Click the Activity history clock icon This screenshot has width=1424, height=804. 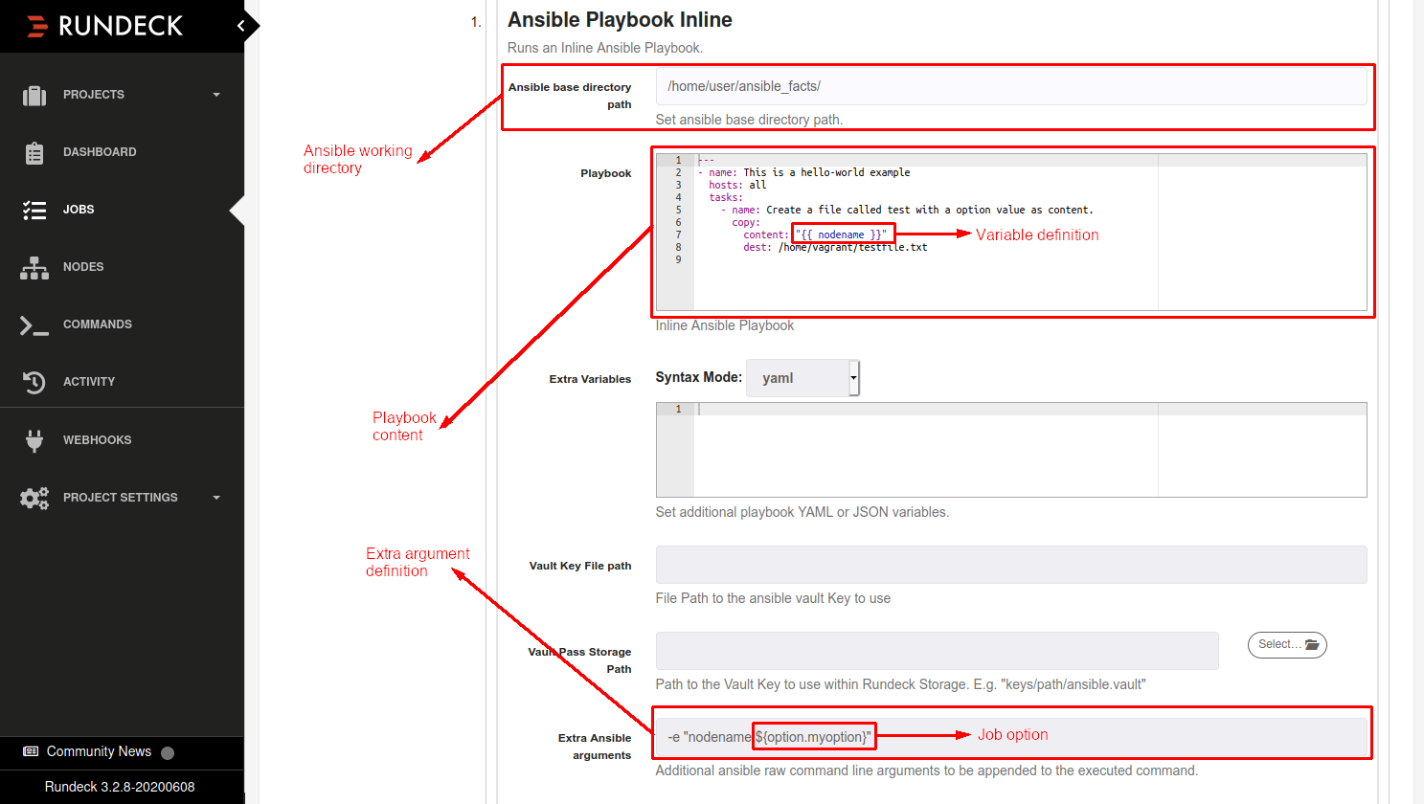(x=34, y=382)
